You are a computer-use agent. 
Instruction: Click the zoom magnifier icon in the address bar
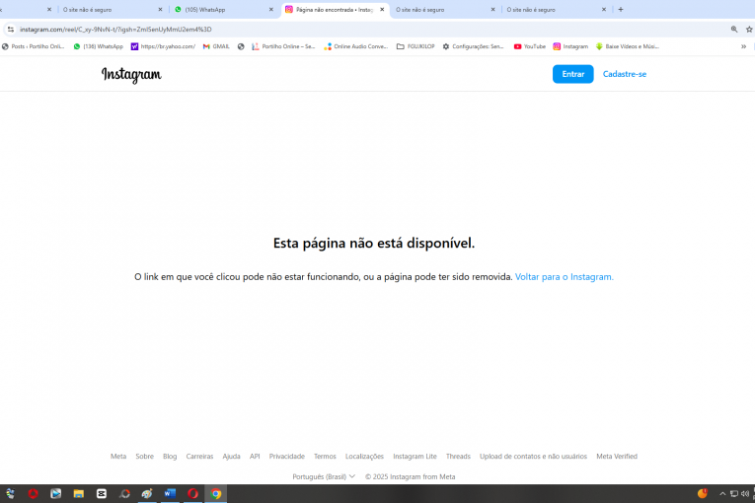tap(734, 30)
